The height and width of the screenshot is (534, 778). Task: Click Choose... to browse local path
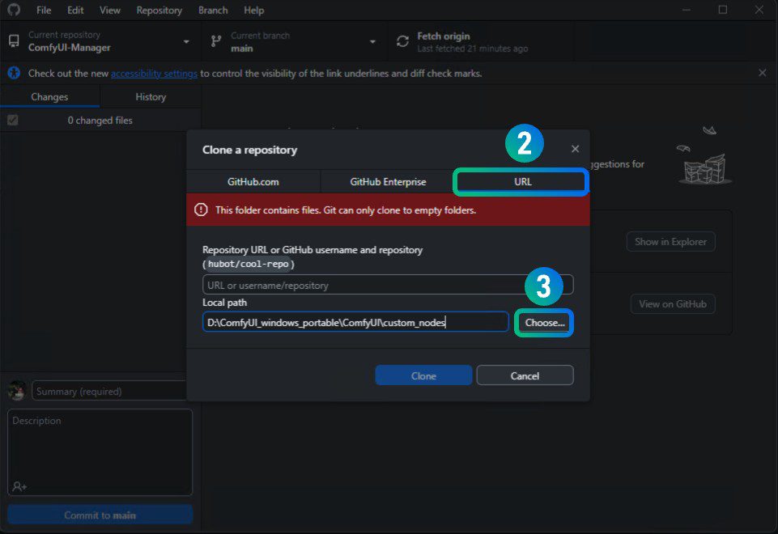(545, 322)
